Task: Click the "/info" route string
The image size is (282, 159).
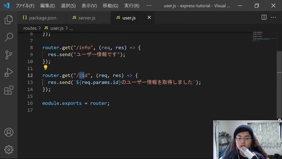Action: [83, 48]
